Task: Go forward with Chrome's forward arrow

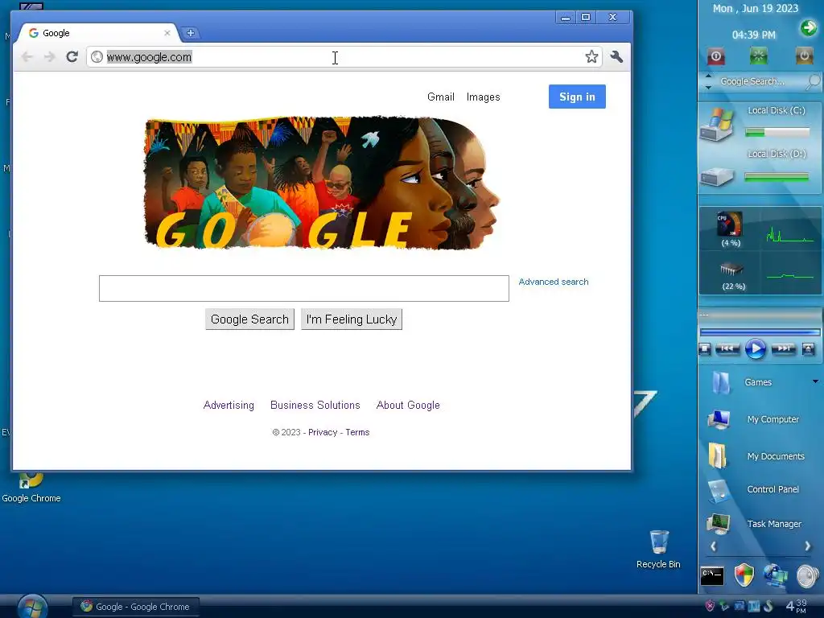Action: click(49, 57)
